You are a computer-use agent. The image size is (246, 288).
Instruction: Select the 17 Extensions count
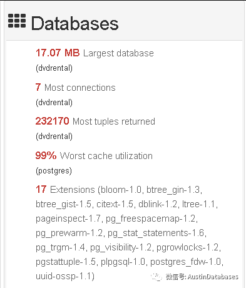point(41,189)
